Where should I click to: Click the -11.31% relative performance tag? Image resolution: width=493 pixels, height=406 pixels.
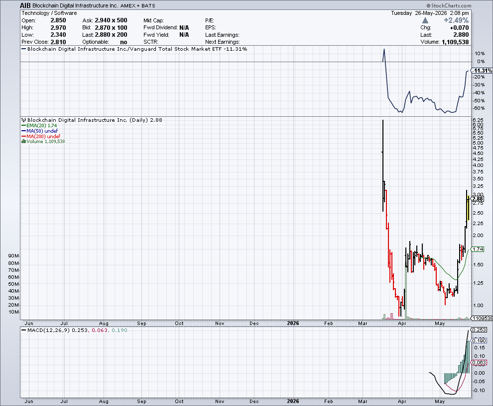click(482, 71)
